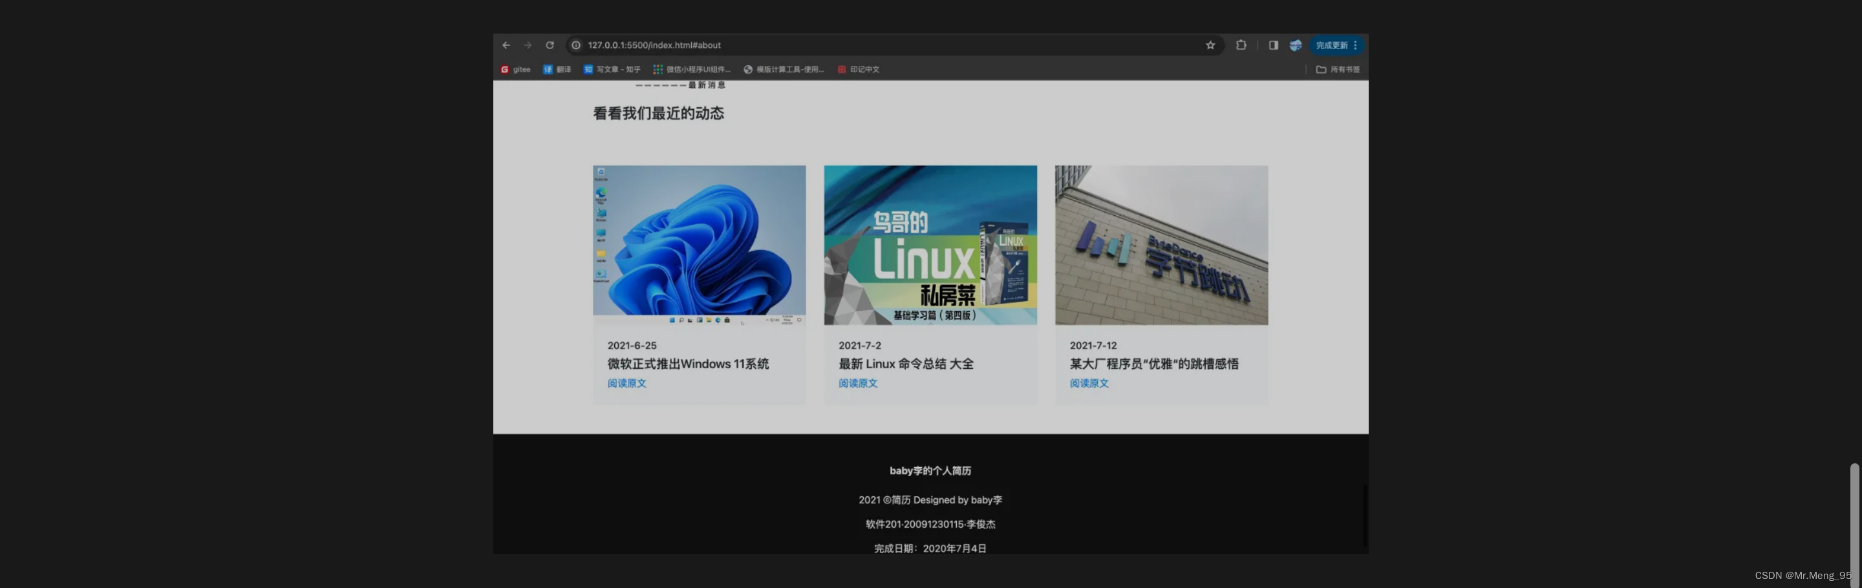Open the profile avatar menu

click(x=1295, y=45)
